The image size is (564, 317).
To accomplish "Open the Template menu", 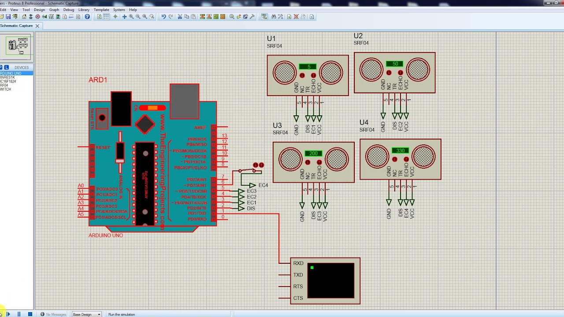I will coord(101,10).
